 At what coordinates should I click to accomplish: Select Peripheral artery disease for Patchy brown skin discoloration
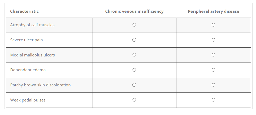click(x=213, y=85)
